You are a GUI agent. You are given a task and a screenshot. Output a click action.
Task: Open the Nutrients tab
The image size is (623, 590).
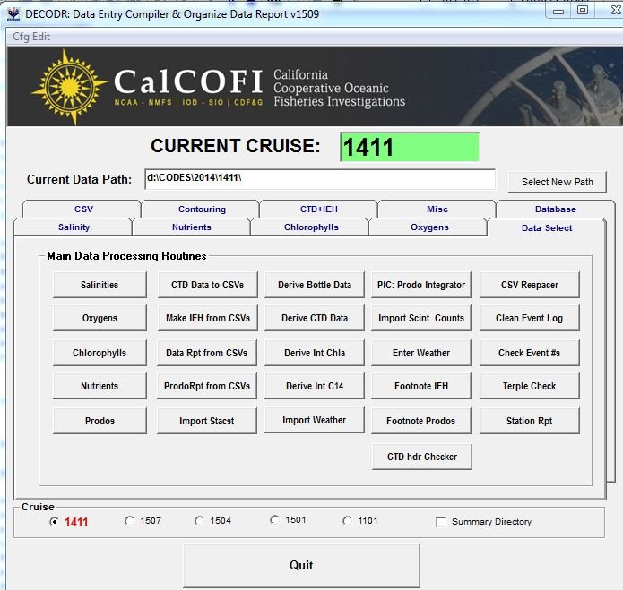[x=192, y=227]
